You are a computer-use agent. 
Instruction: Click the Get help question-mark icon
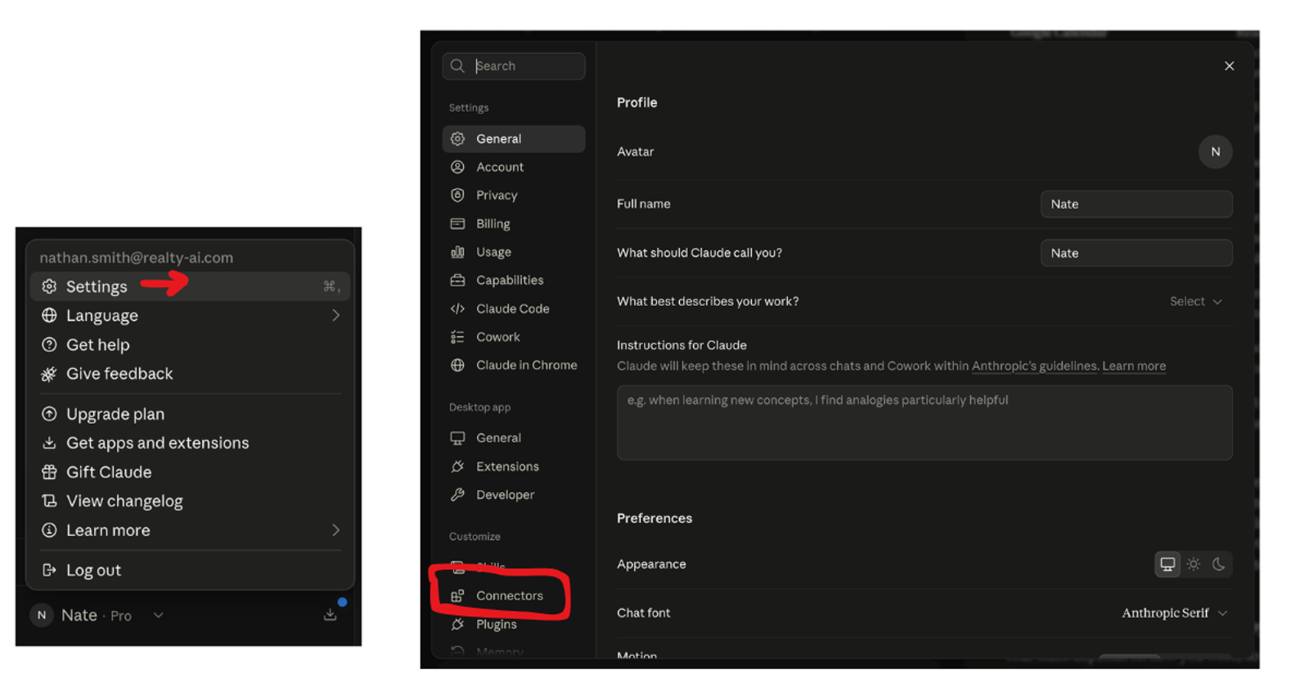[x=49, y=345]
